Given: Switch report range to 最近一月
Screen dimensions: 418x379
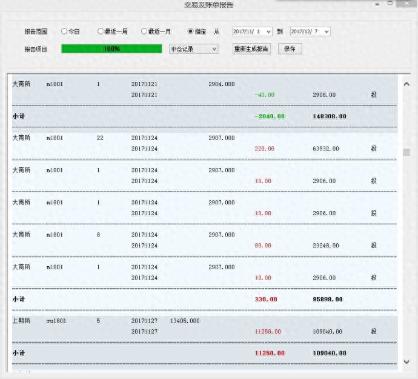Looking at the screenshot, I should pyautogui.click(x=144, y=32).
